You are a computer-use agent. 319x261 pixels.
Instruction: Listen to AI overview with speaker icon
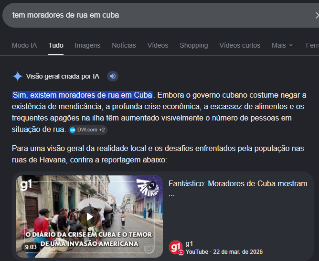tap(113, 76)
